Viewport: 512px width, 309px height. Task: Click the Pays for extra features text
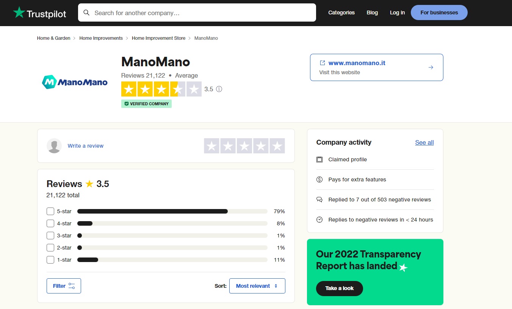(x=357, y=179)
